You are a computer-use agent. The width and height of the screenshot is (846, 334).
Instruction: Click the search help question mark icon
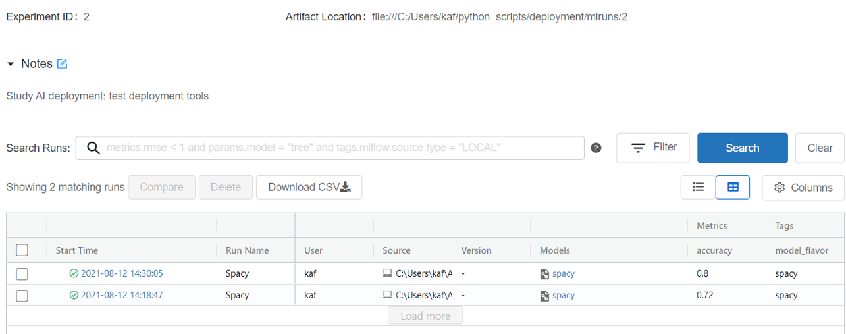[x=596, y=148]
